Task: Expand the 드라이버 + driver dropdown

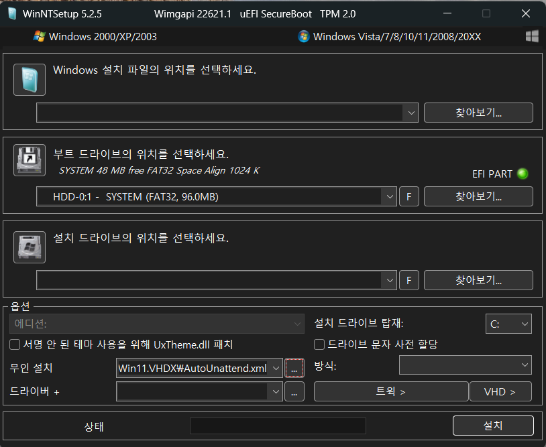Action: coord(276,391)
